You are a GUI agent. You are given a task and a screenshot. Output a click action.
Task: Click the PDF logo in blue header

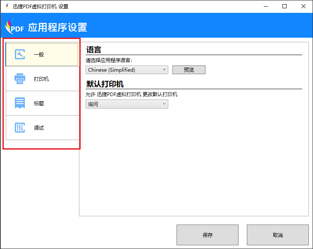click(14, 26)
